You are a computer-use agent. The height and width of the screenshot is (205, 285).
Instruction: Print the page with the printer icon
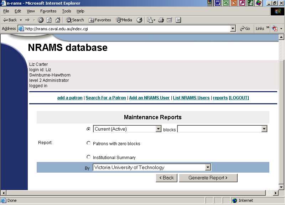point(161,20)
